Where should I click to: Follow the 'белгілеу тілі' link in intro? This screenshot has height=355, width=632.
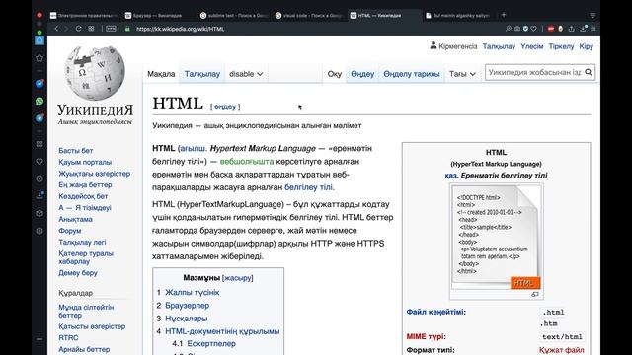(308, 187)
